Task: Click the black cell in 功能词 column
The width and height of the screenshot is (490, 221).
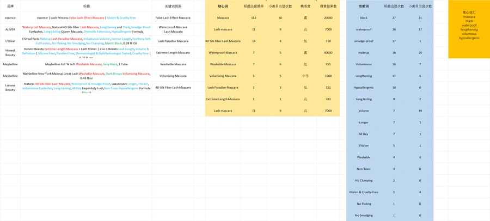Action: 364,18
